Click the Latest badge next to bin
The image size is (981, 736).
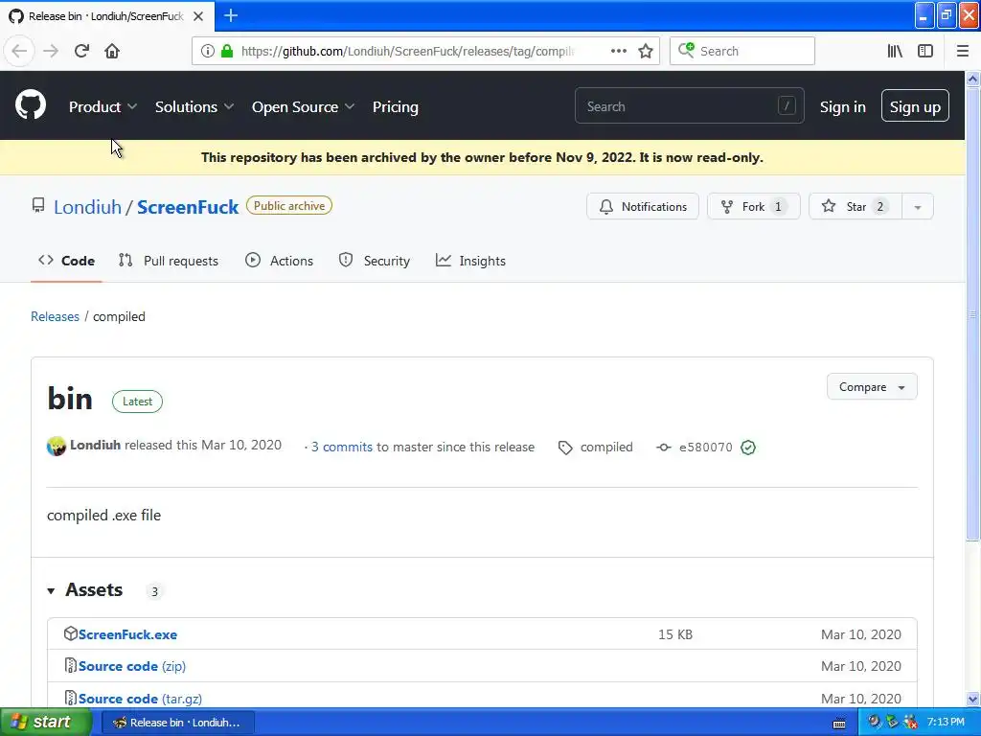point(137,402)
